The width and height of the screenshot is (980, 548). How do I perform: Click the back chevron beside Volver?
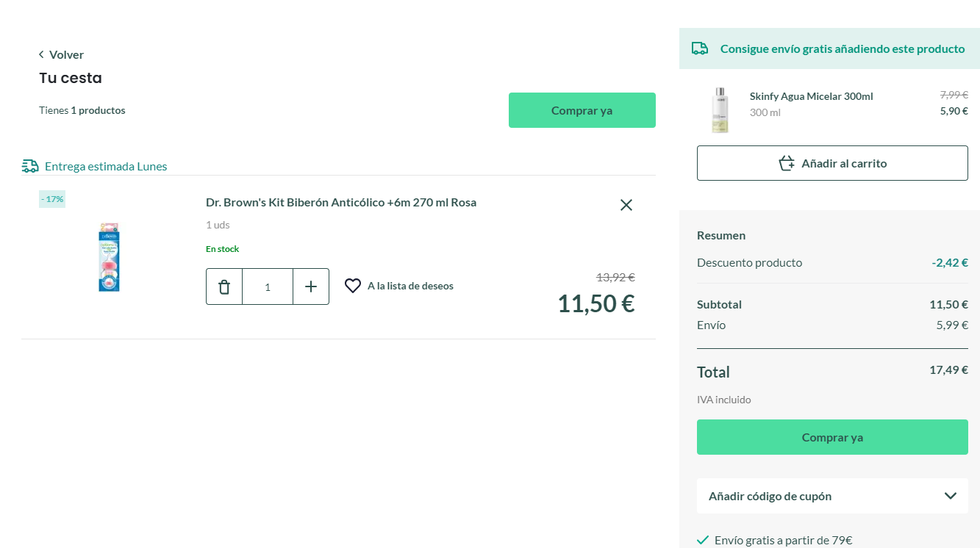click(x=41, y=55)
